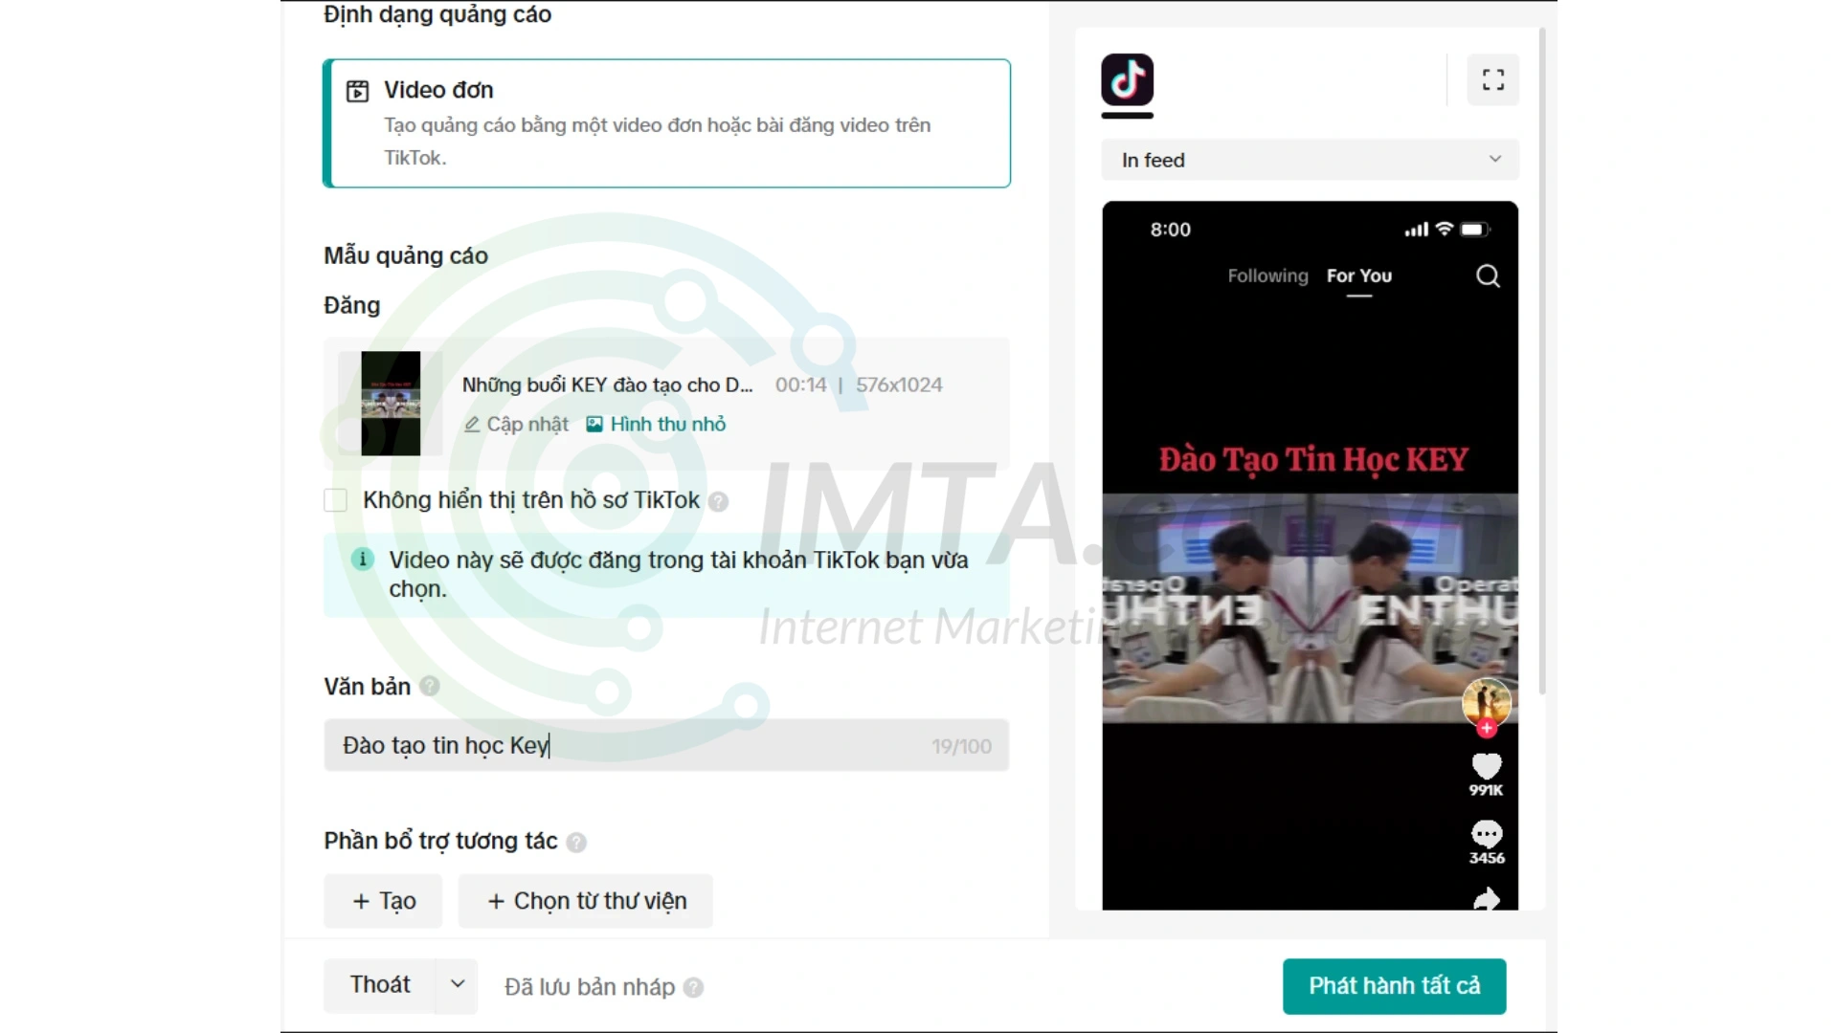Click the TikTok app icon top left
This screenshot has height=1033, width=1838.
click(x=1126, y=79)
